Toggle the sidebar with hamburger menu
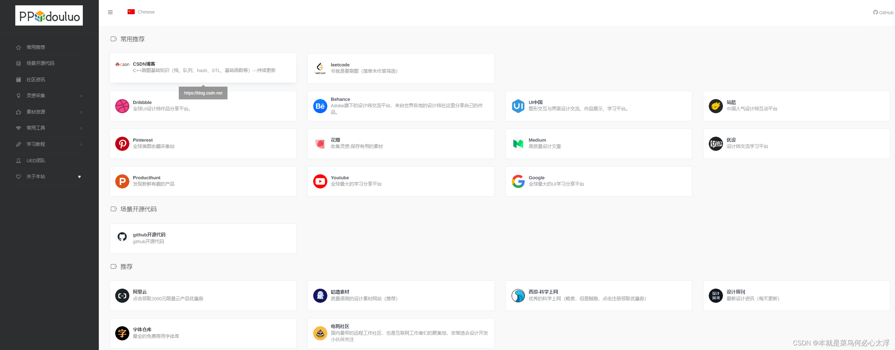Image resolution: width=895 pixels, height=350 pixels. coord(110,12)
